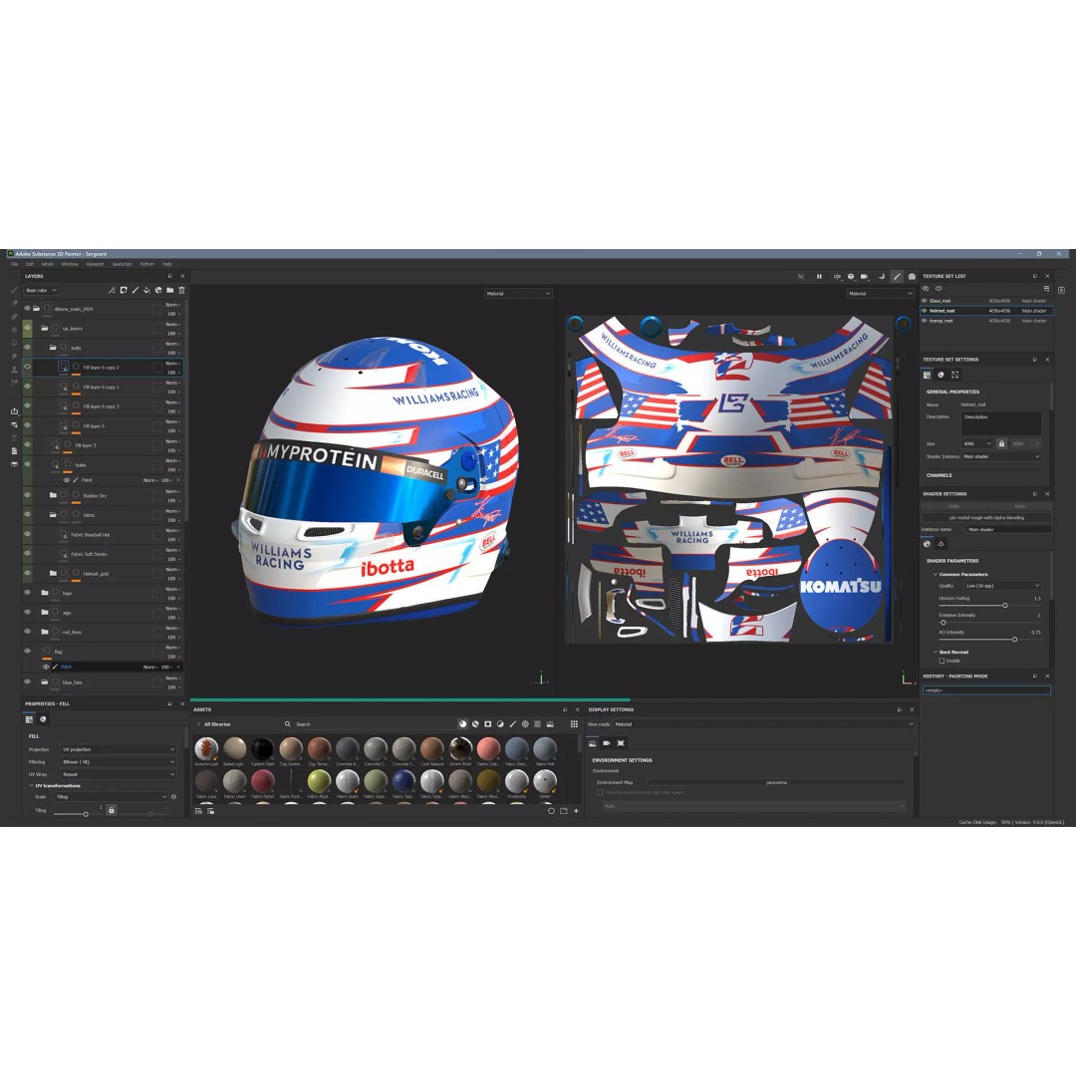The image size is (1076, 1076).
Task: Open the Quality dropdown showing Low (16 spp)
Action: click(x=1001, y=586)
